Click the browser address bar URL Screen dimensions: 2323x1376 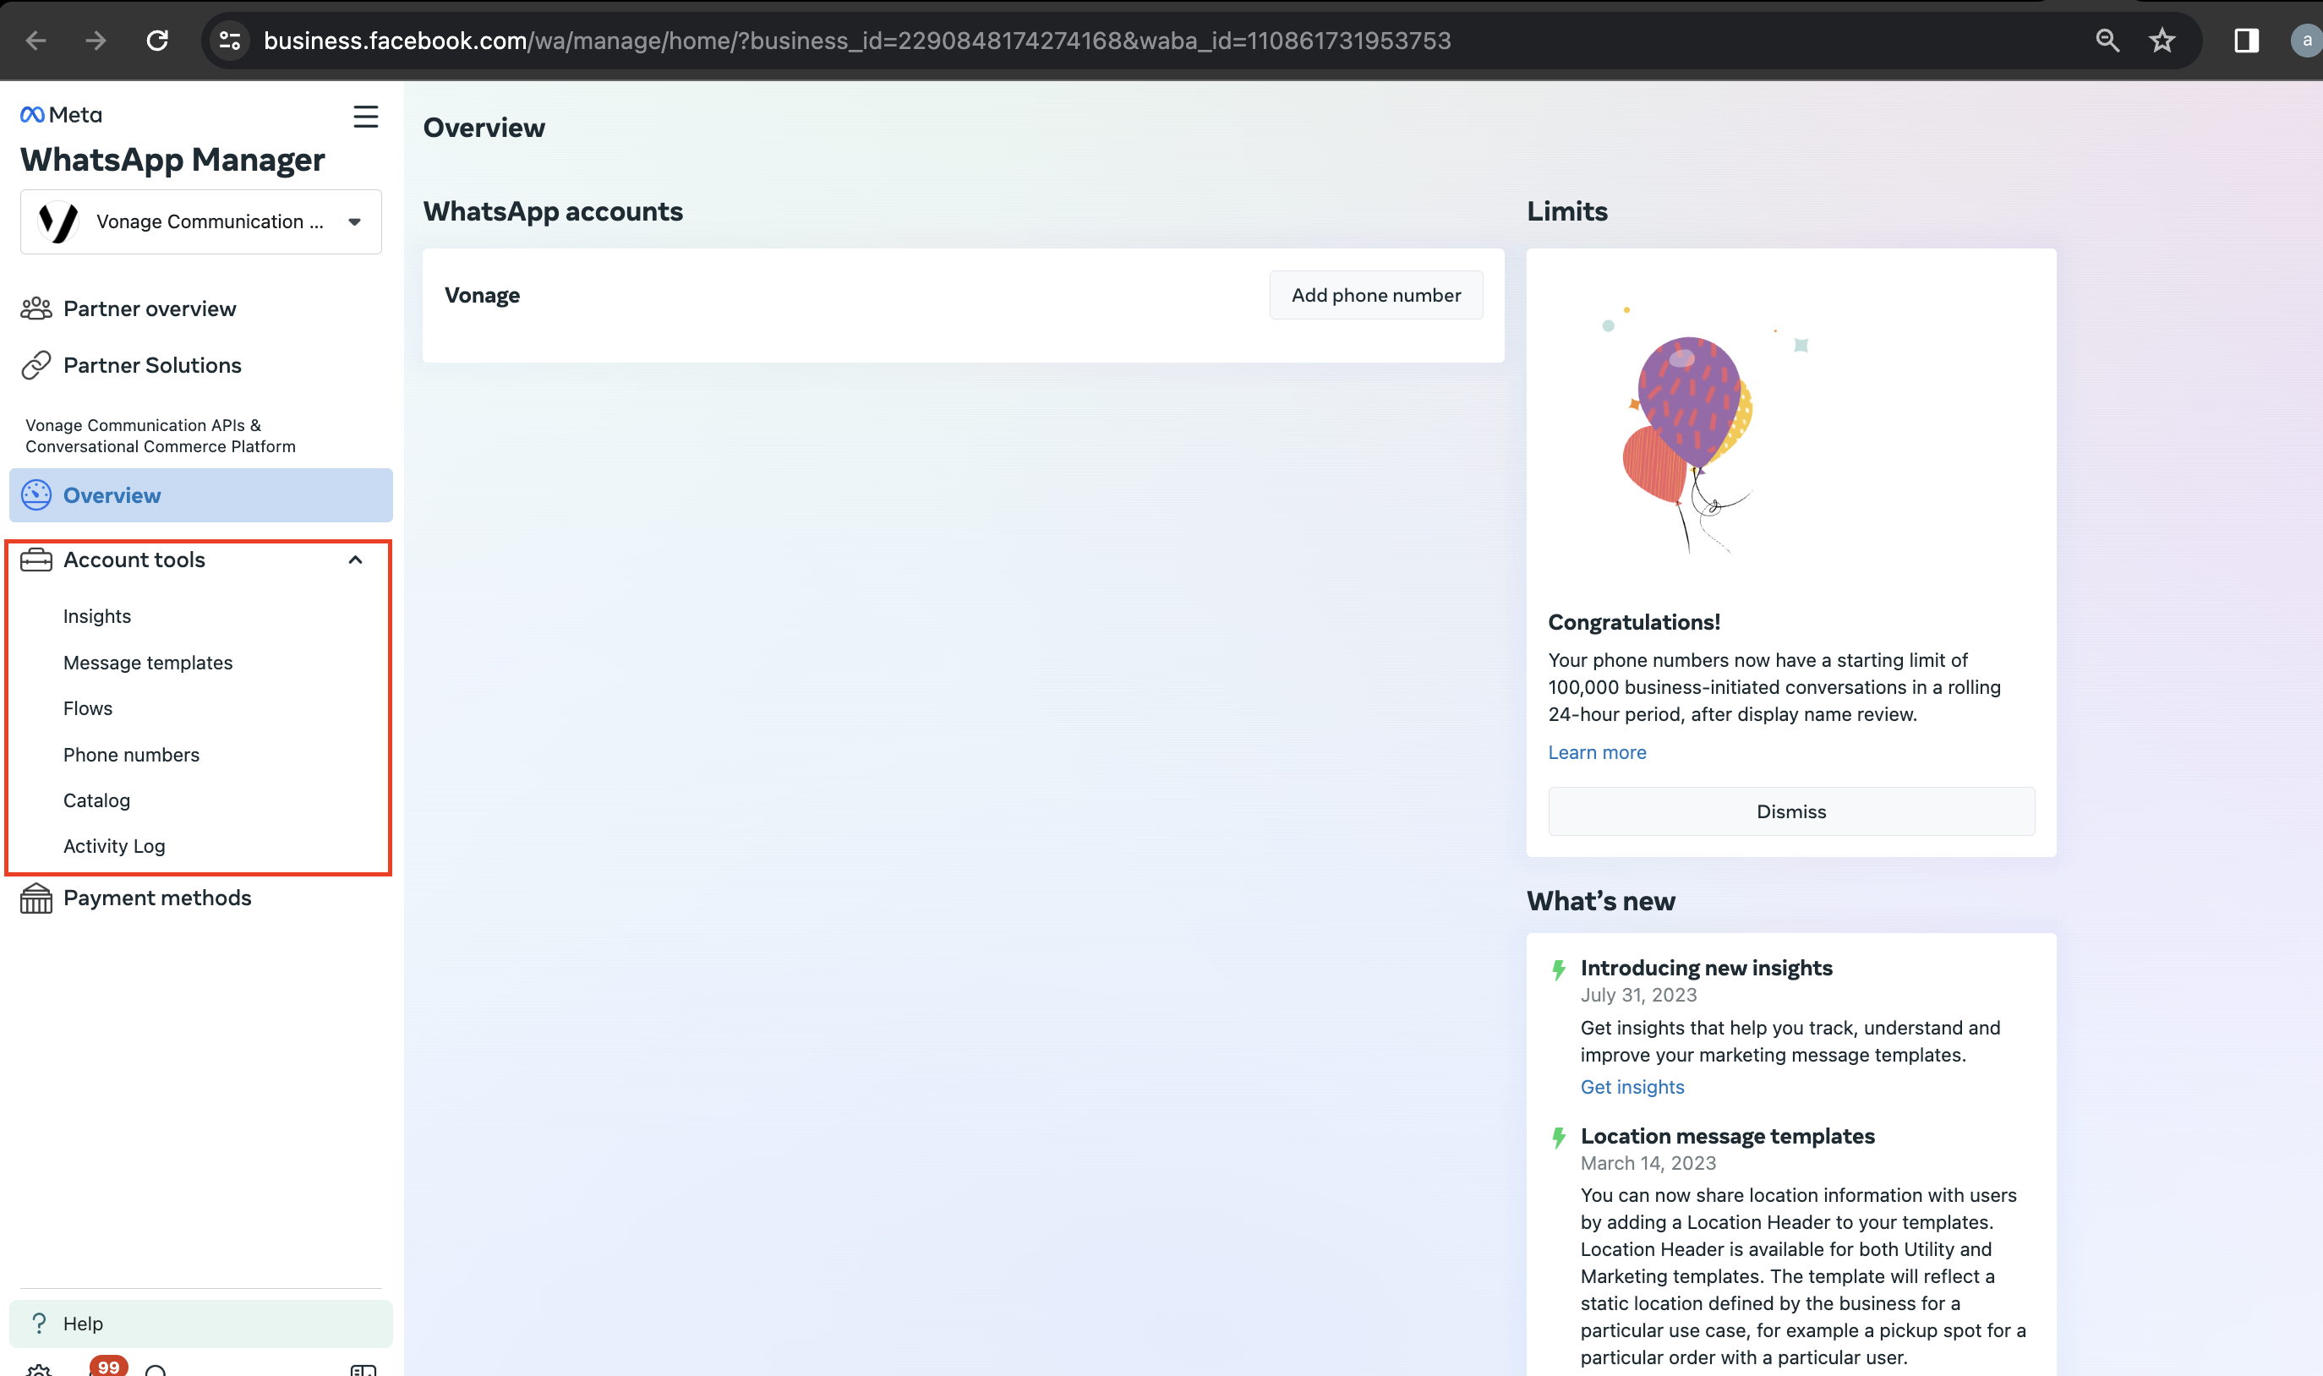click(x=857, y=40)
